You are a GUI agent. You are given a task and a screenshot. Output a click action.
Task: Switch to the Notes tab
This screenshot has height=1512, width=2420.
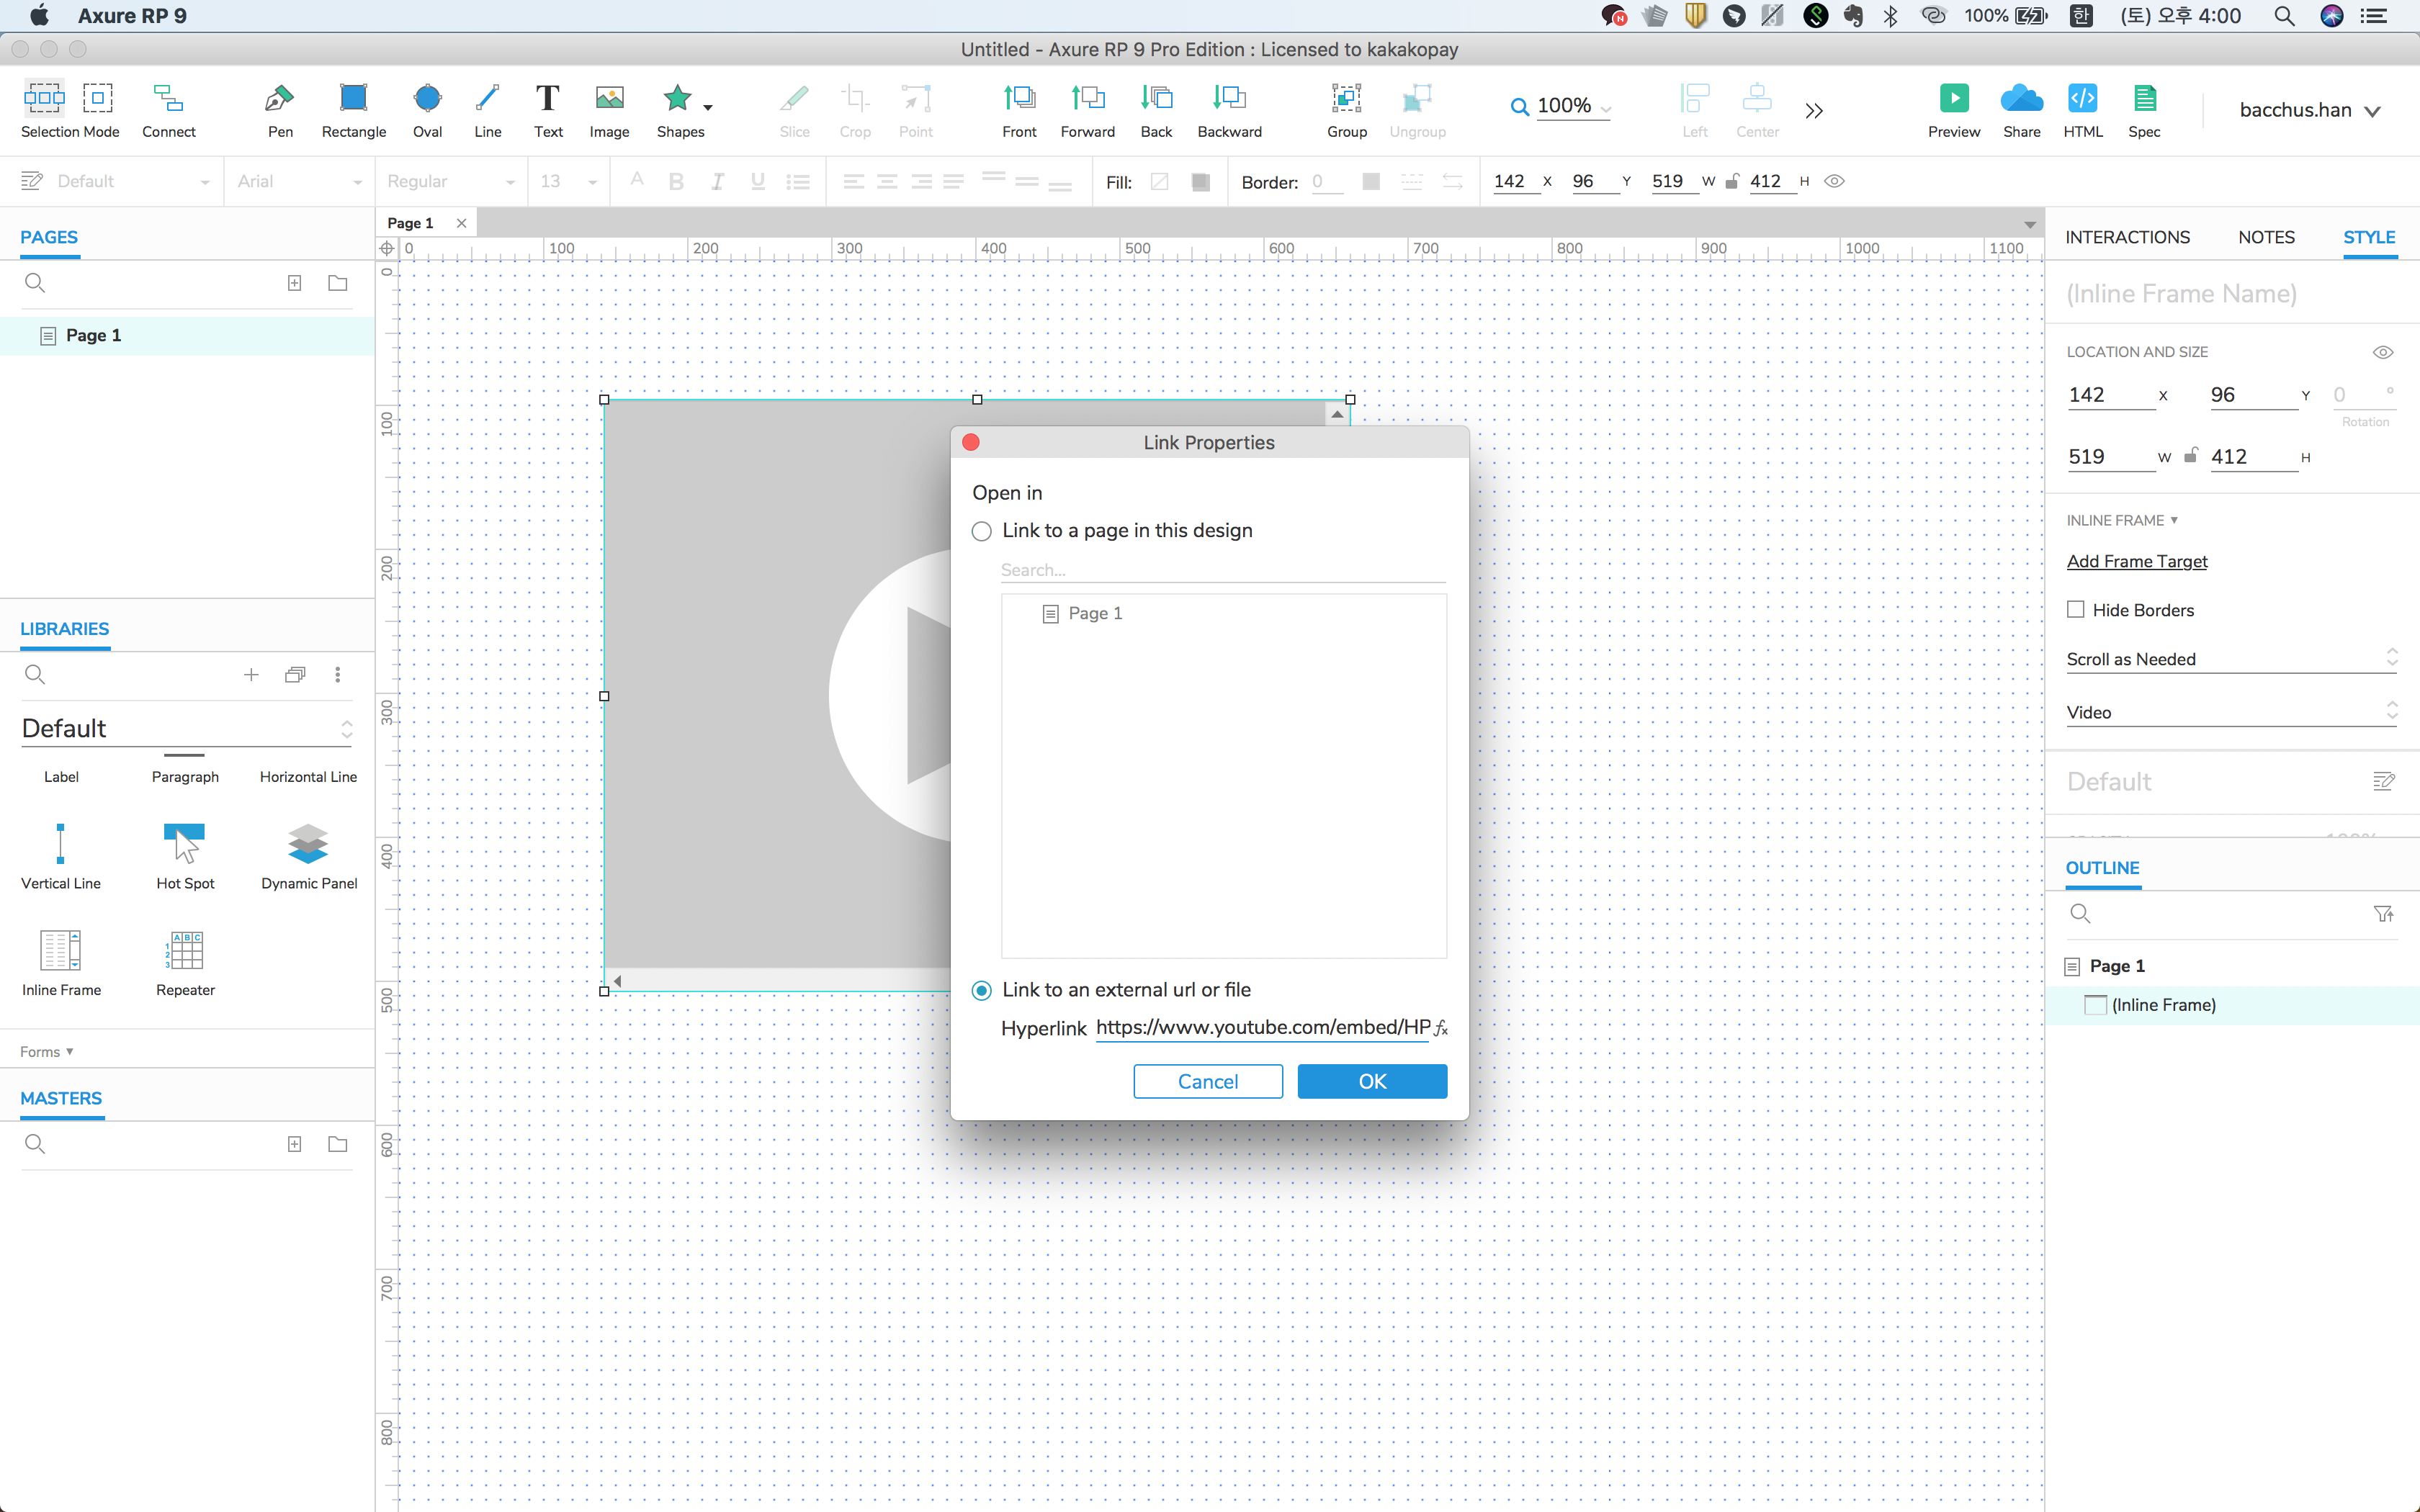[x=2266, y=237]
